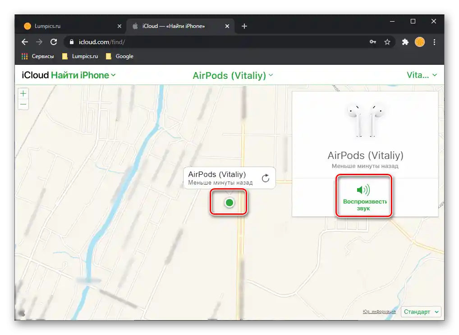Screen dimensions: 459x335
Task: Click the AirPods image in the panel
Action: (x=365, y=120)
